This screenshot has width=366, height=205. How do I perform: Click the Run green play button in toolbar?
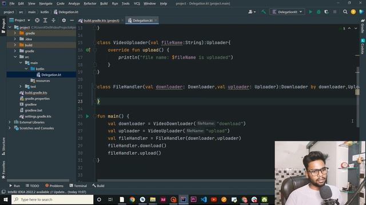click(x=311, y=11)
